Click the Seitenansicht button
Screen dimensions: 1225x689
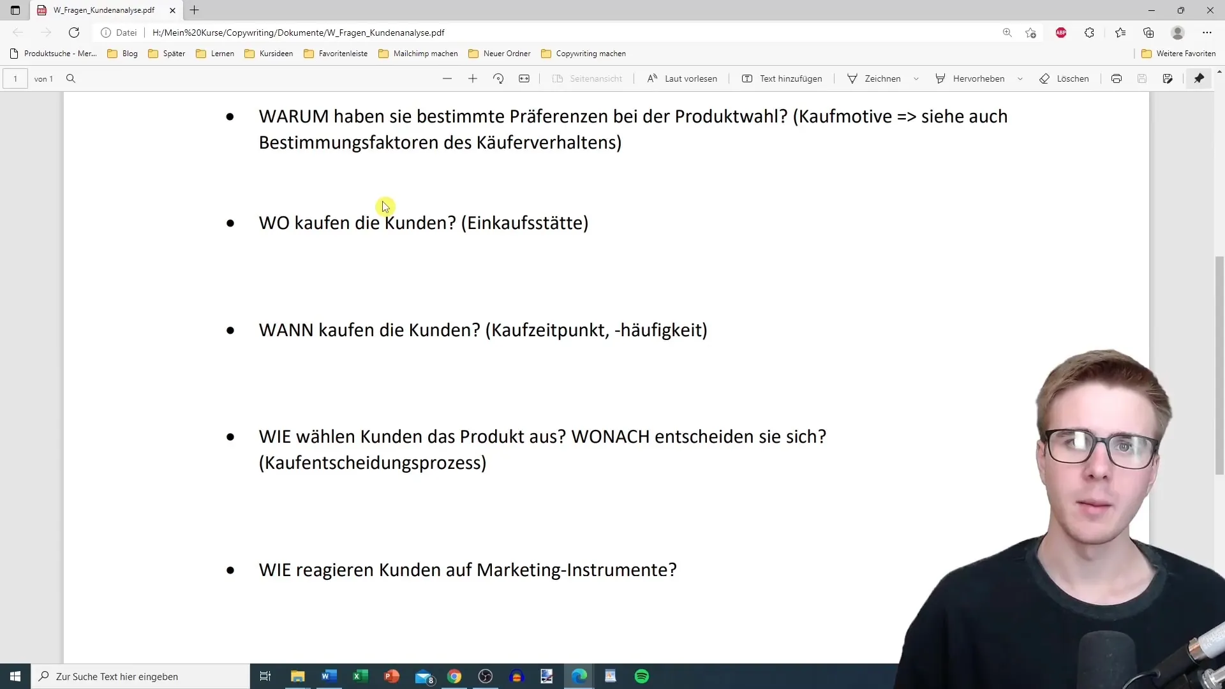(587, 78)
